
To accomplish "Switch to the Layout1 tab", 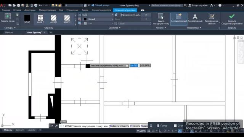I will (x=20, y=130).
